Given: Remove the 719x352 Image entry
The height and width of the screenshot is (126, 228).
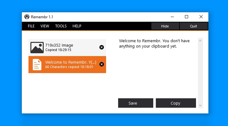Looking at the screenshot, I should pos(102,47).
